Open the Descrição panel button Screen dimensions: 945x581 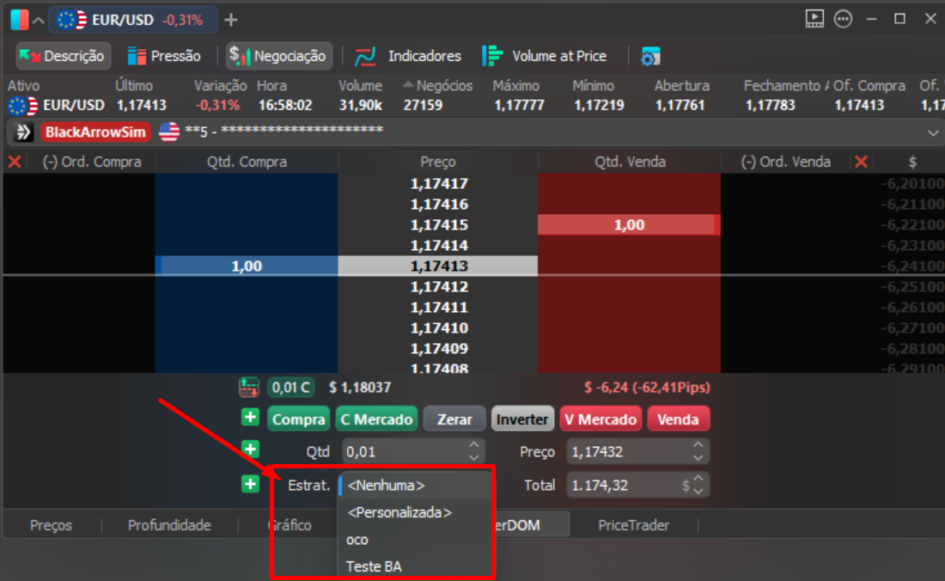[x=64, y=56]
